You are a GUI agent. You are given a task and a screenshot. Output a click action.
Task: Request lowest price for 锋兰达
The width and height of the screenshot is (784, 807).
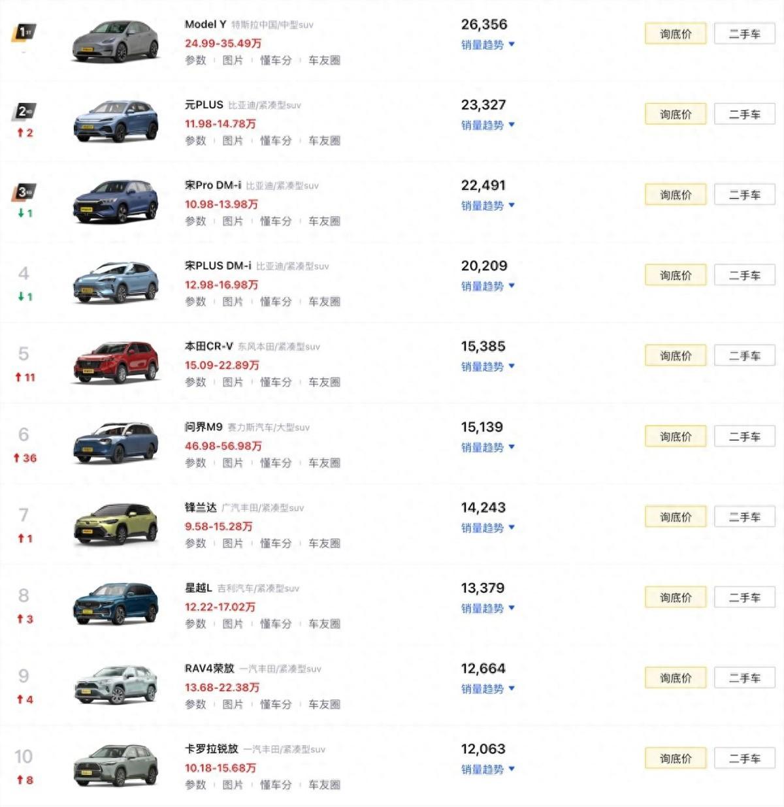tap(675, 517)
